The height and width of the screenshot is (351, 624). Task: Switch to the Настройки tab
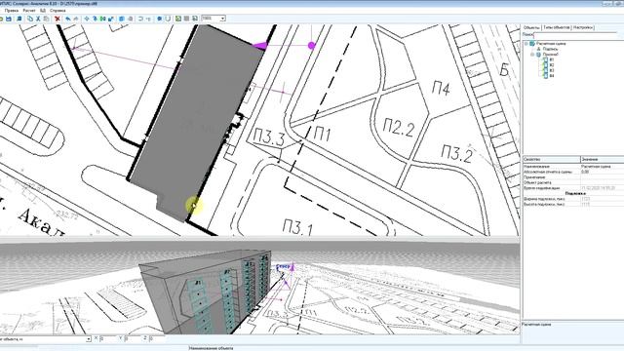(583, 27)
